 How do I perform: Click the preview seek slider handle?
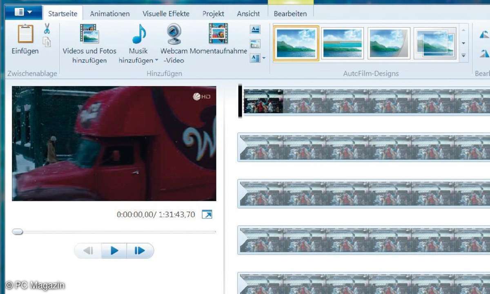(17, 232)
